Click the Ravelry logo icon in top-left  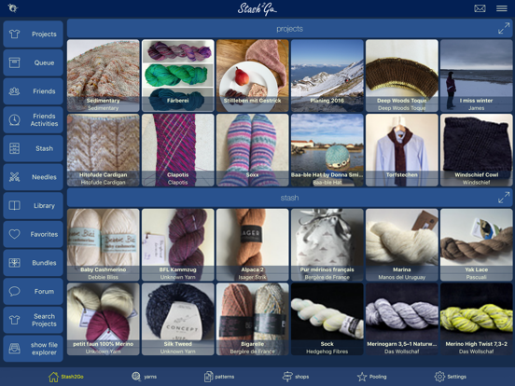pyautogui.click(x=13, y=8)
